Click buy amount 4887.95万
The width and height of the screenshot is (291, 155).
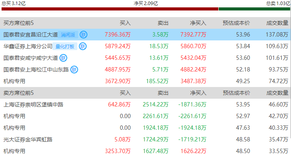point(118,70)
